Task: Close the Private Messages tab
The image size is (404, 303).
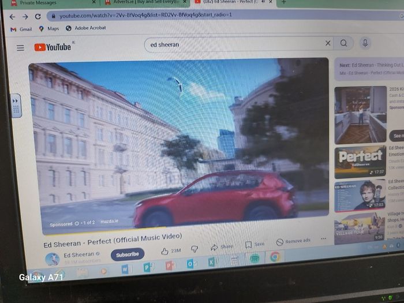Action: (x=93, y=2)
